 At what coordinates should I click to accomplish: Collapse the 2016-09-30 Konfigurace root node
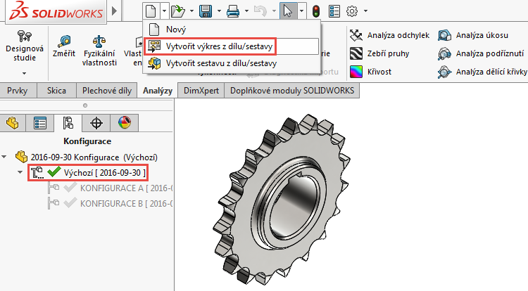(x=4, y=157)
